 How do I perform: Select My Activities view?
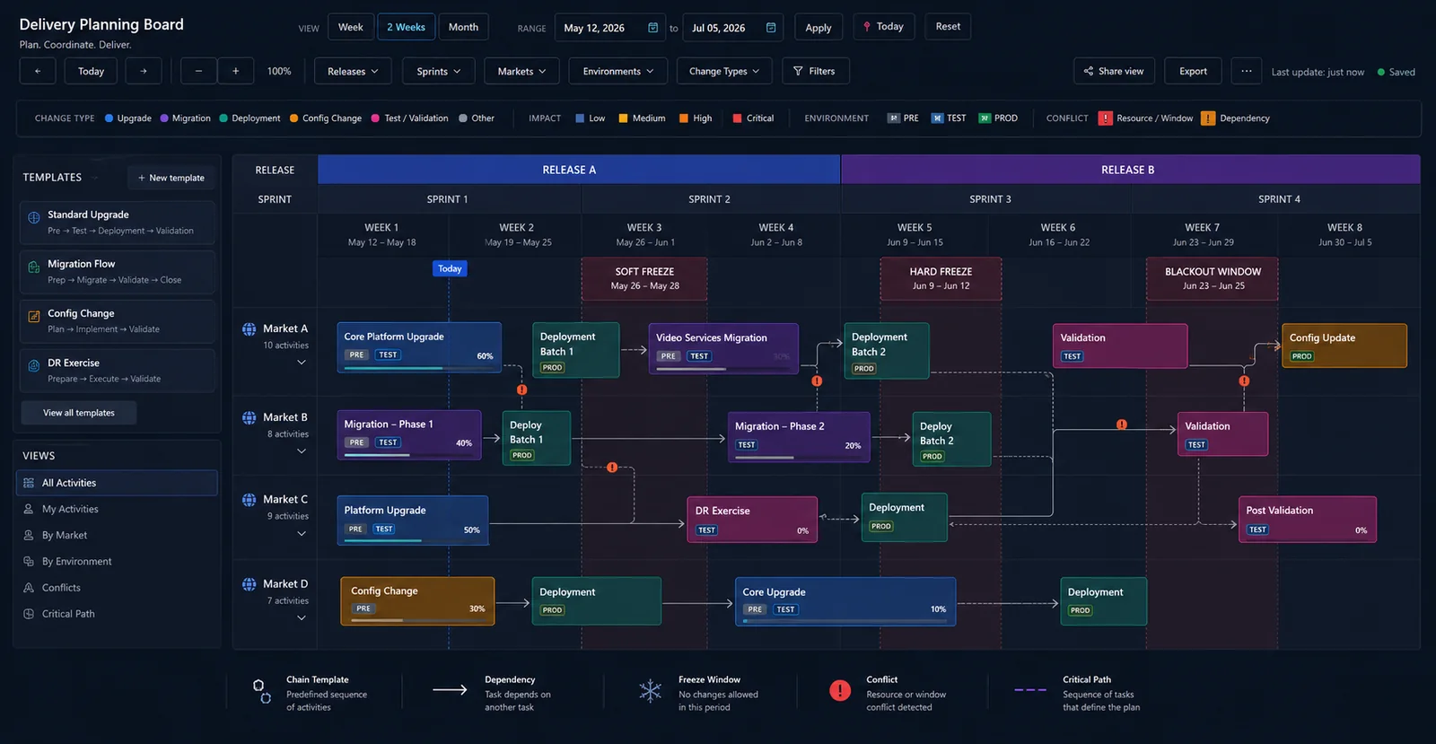(117, 509)
